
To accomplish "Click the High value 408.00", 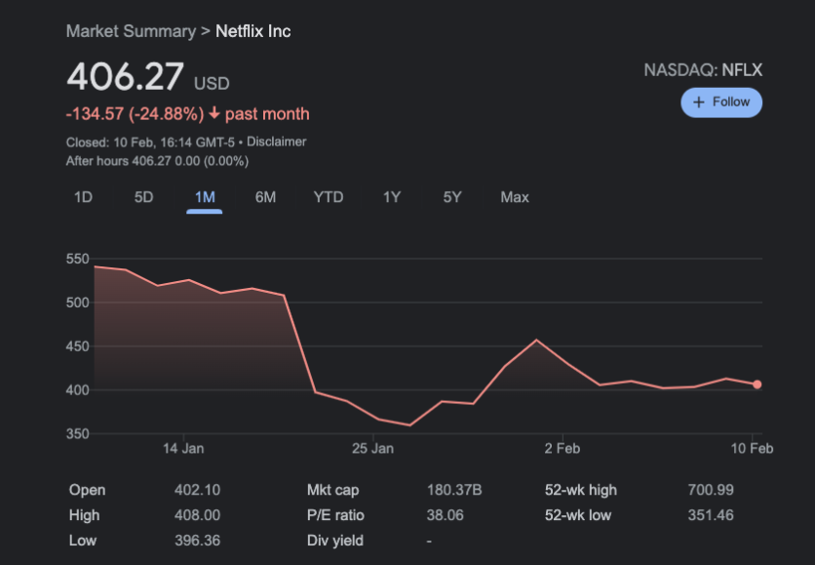I will 198,515.
